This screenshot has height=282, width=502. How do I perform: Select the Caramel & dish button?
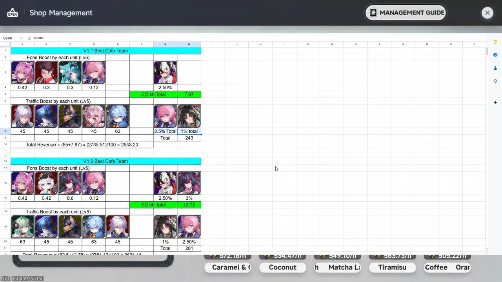click(227, 267)
